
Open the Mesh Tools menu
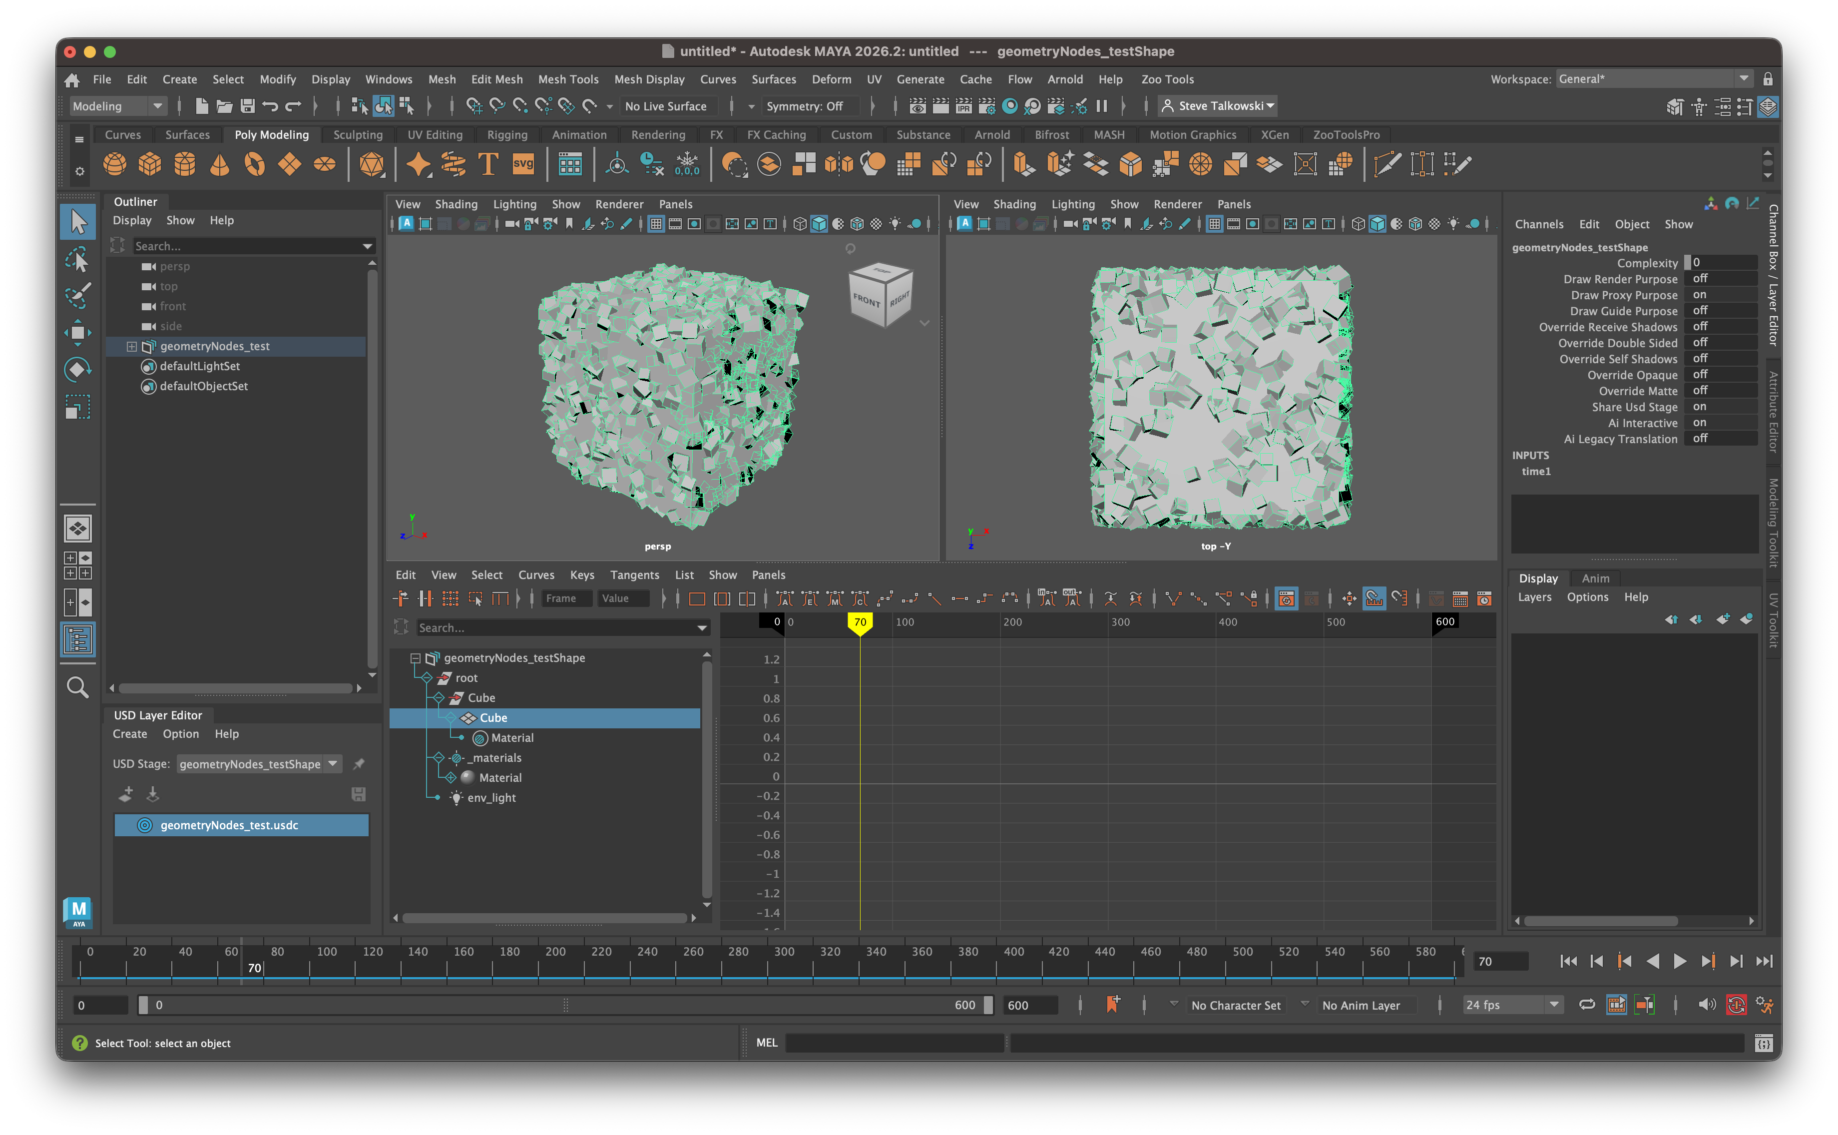click(x=567, y=79)
